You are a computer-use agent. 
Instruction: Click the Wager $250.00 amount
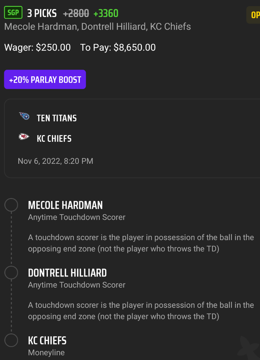tap(37, 48)
